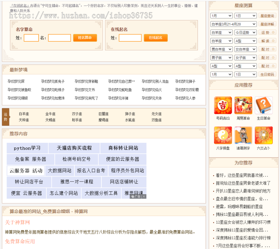
Task: Select 狮子座 in the 运势 horoscope bar
Action: [130, 114]
